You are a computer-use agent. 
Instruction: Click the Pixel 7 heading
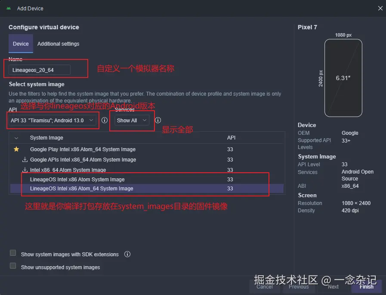coord(307,27)
